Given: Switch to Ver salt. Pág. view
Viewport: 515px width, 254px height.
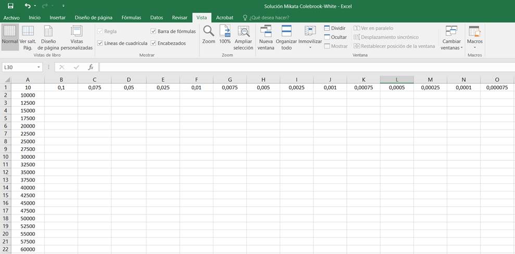Looking at the screenshot, I should [x=28, y=32].
